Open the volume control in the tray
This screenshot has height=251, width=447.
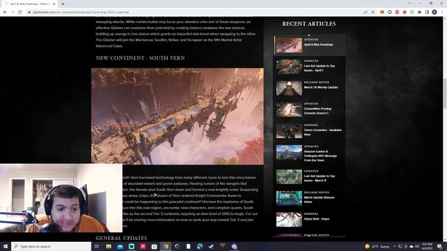pyautogui.click(x=417, y=246)
